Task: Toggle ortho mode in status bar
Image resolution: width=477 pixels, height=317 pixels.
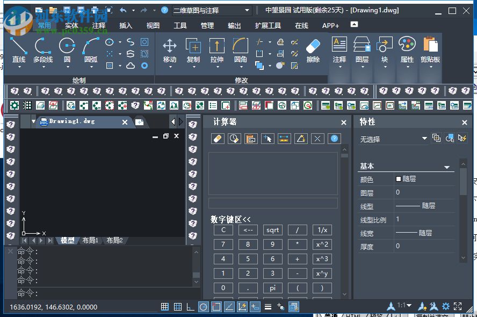Action: click(x=191, y=307)
